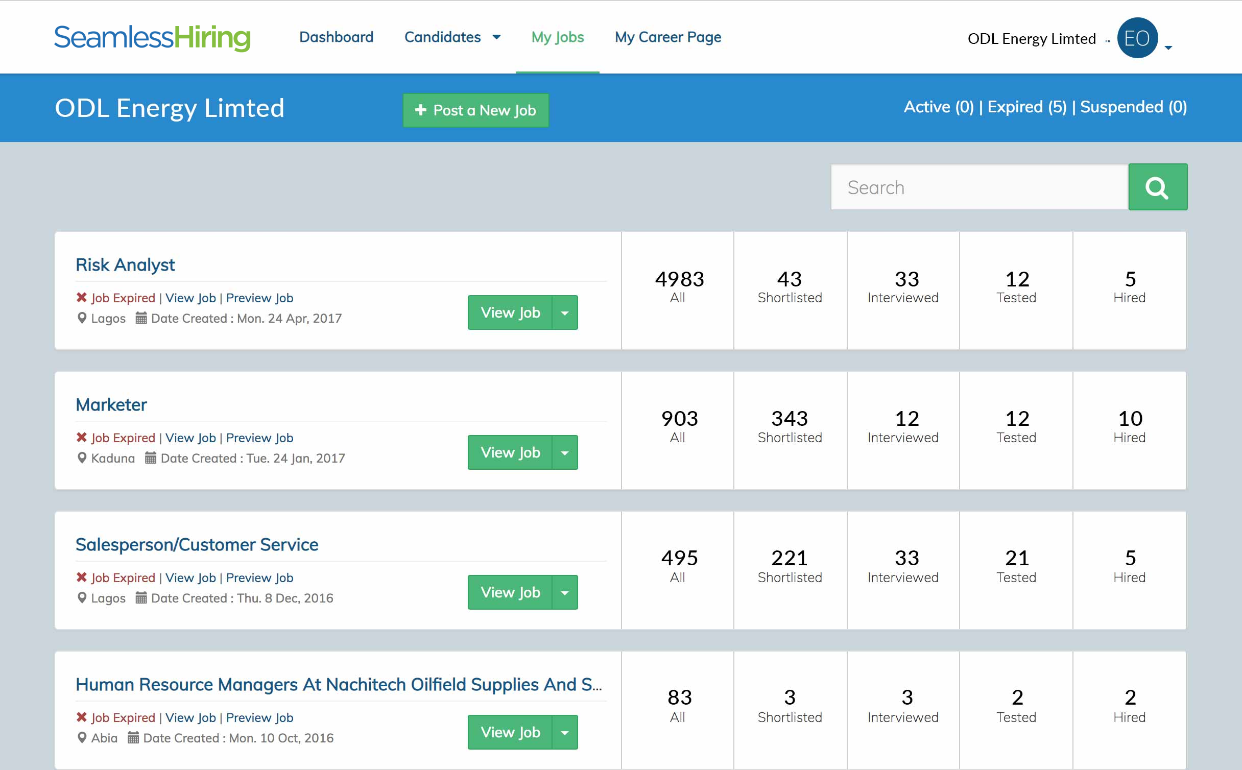This screenshot has height=770, width=1242.
Task: Click location pin for Salesperson/Customer Service job
Action: click(x=82, y=598)
